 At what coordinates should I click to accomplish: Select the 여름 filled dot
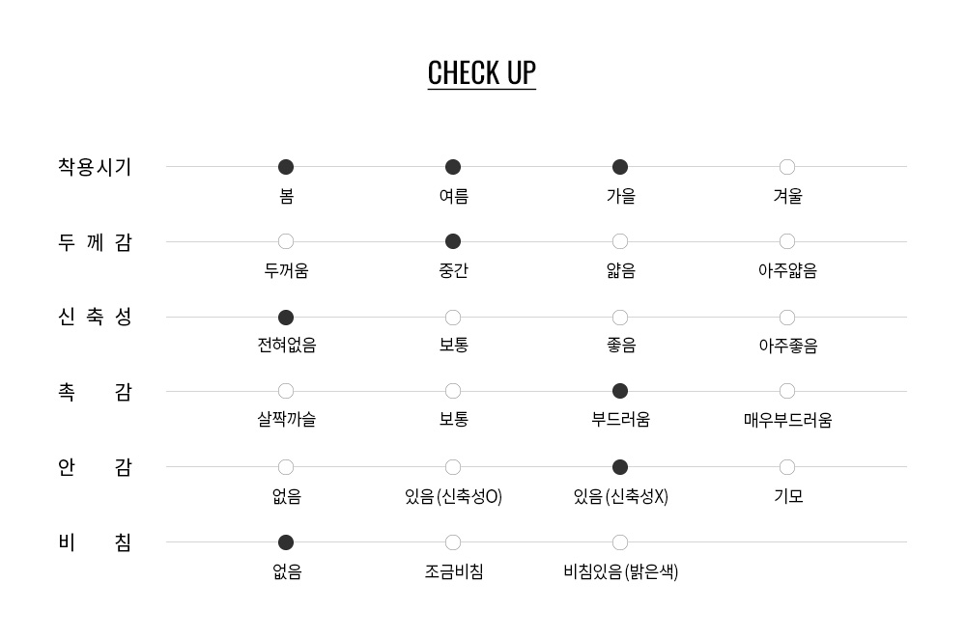[x=453, y=167]
